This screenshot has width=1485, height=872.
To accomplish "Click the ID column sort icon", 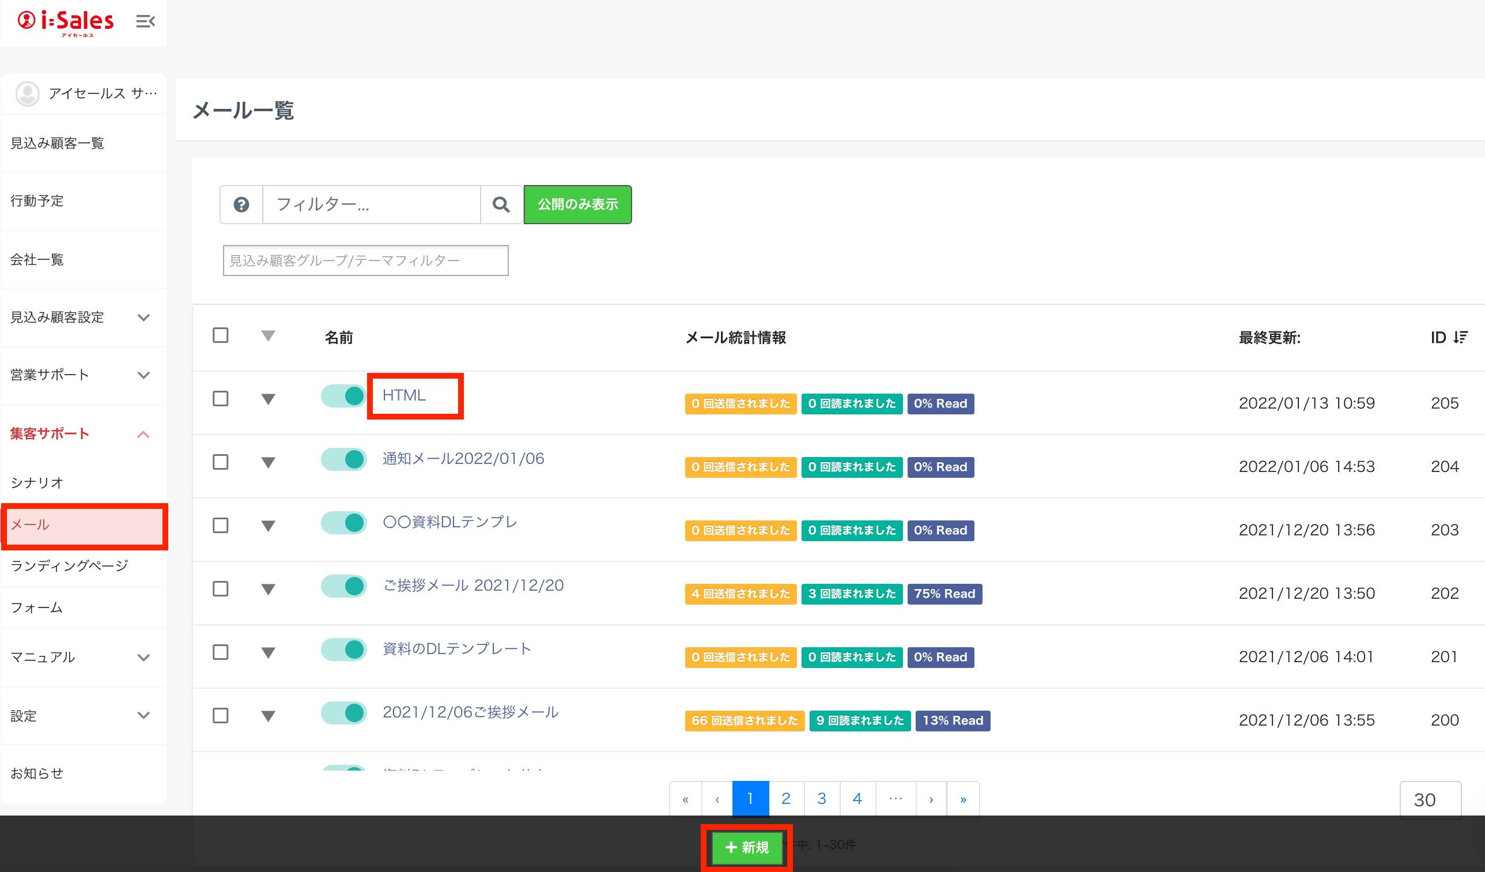I will coord(1460,337).
